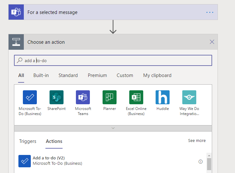This screenshot has width=235, height=173.
Task: Select the SharePoint connector icon
Action: coord(57,97)
